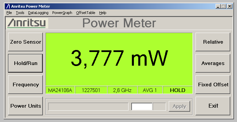Click the MA24106A sensor model cell

tap(60, 90)
